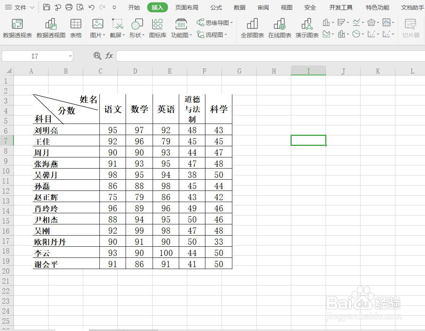Expand the radar chart dropdown arrow
The height and width of the screenshot is (331, 425).
(x=378, y=22)
